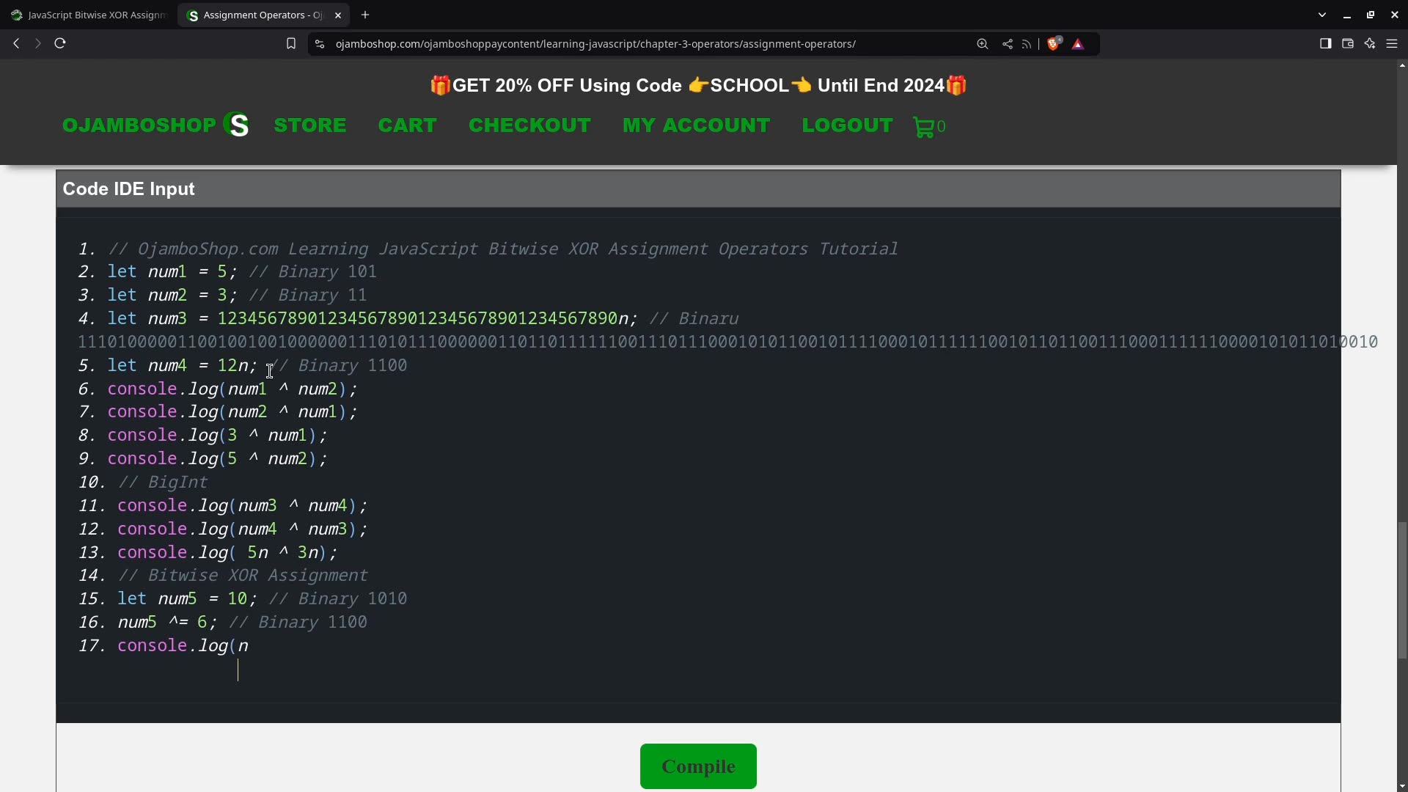Toggle the browser sidebar panel icon
The image size is (1408, 792).
(x=1325, y=43)
